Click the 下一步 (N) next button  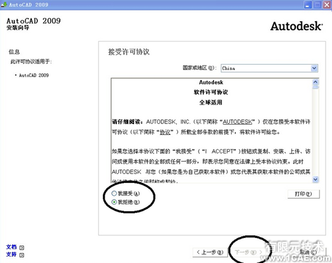click(x=248, y=252)
